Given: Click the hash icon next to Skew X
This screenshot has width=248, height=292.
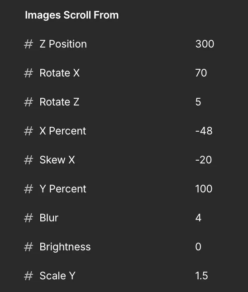Looking at the screenshot, I should pyautogui.click(x=29, y=160).
